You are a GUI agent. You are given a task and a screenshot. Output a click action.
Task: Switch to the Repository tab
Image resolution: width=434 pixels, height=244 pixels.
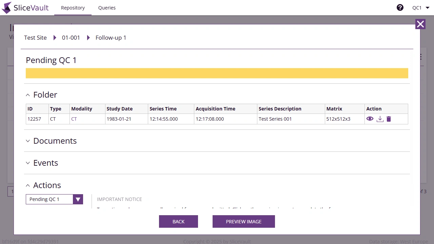[73, 8]
